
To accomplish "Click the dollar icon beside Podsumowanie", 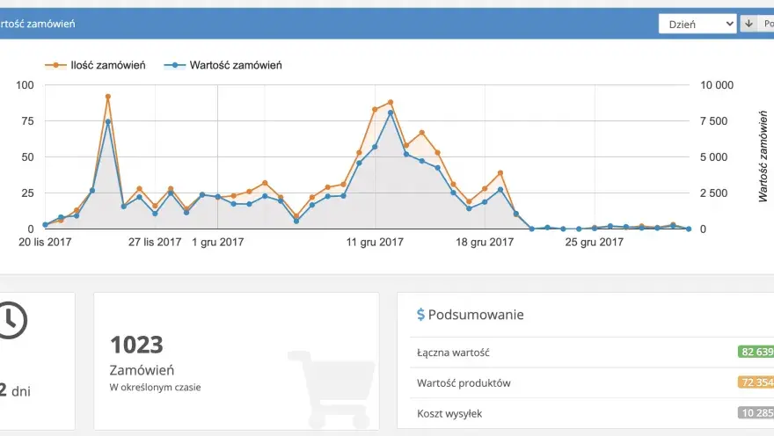I will tap(420, 314).
